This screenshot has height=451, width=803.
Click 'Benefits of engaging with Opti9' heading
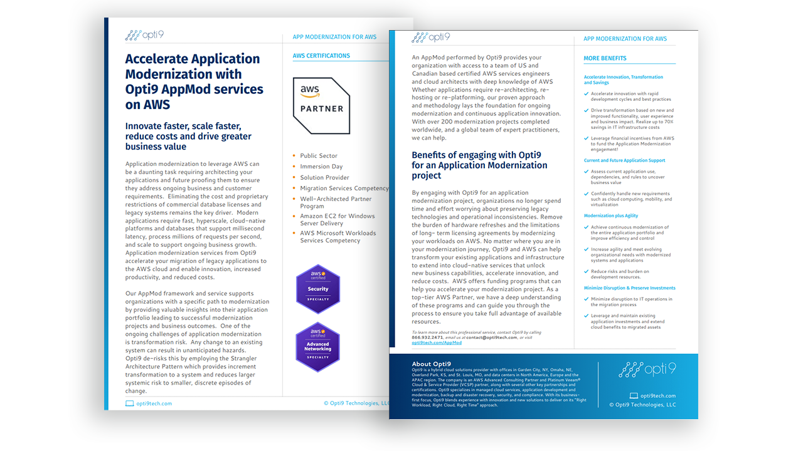[479, 165]
